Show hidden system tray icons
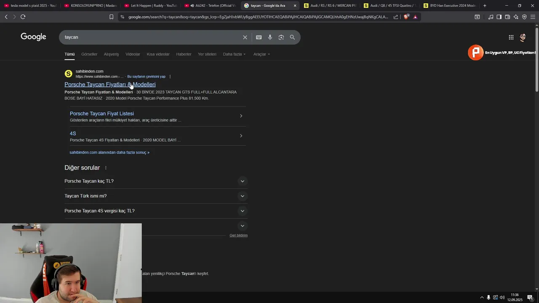539x303 pixels. pyautogui.click(x=482, y=298)
